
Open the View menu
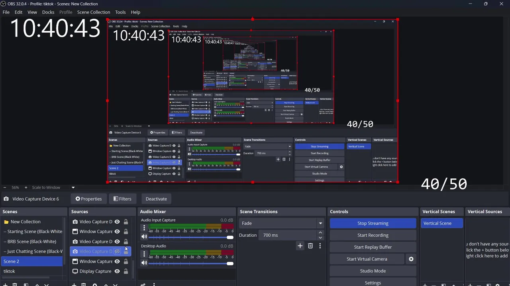(32, 12)
